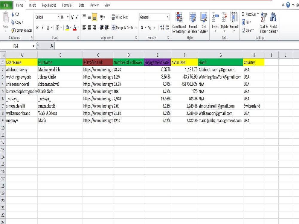Viewport: 299px width, 224px height.
Task: Click Insert cells icon
Action: [215, 17]
